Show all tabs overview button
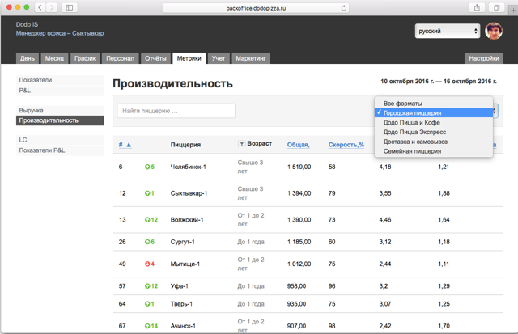The height and width of the screenshot is (334, 518). [496, 7]
